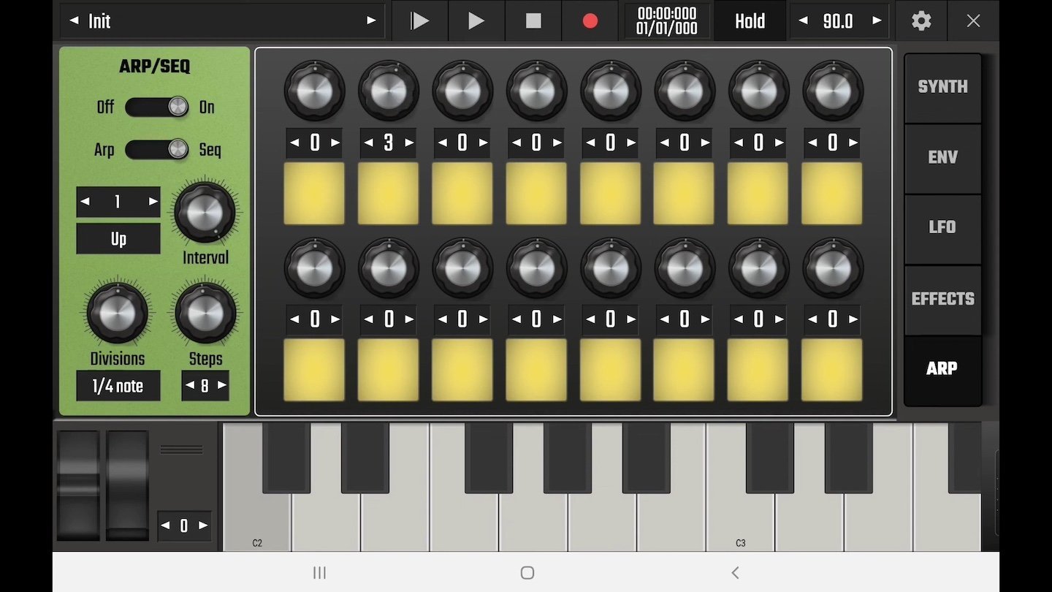Switch to the EFFECTS tab

click(942, 298)
